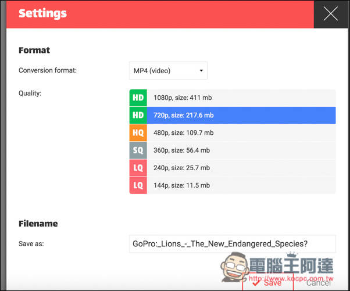Focus the Save as filename field

click(233, 244)
